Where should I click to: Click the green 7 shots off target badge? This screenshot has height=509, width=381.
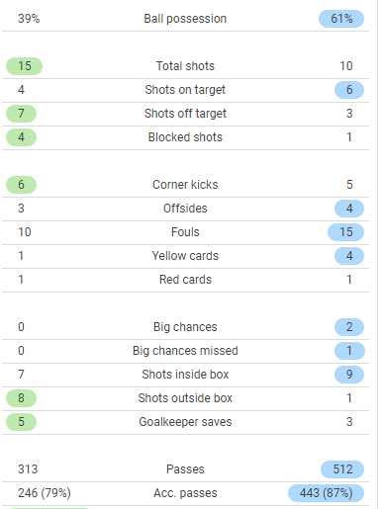point(21,114)
